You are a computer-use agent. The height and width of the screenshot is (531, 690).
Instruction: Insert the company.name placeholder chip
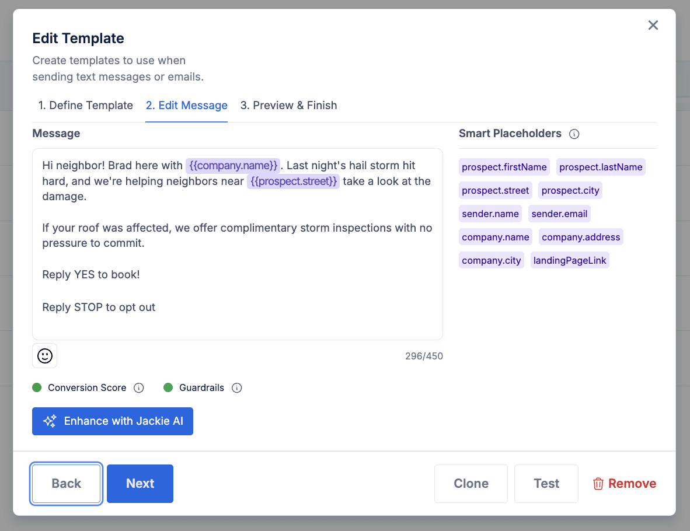tap(496, 237)
